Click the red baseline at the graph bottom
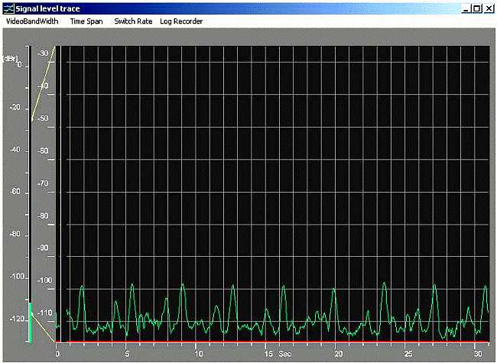The height and width of the screenshot is (363, 497). [x=268, y=341]
